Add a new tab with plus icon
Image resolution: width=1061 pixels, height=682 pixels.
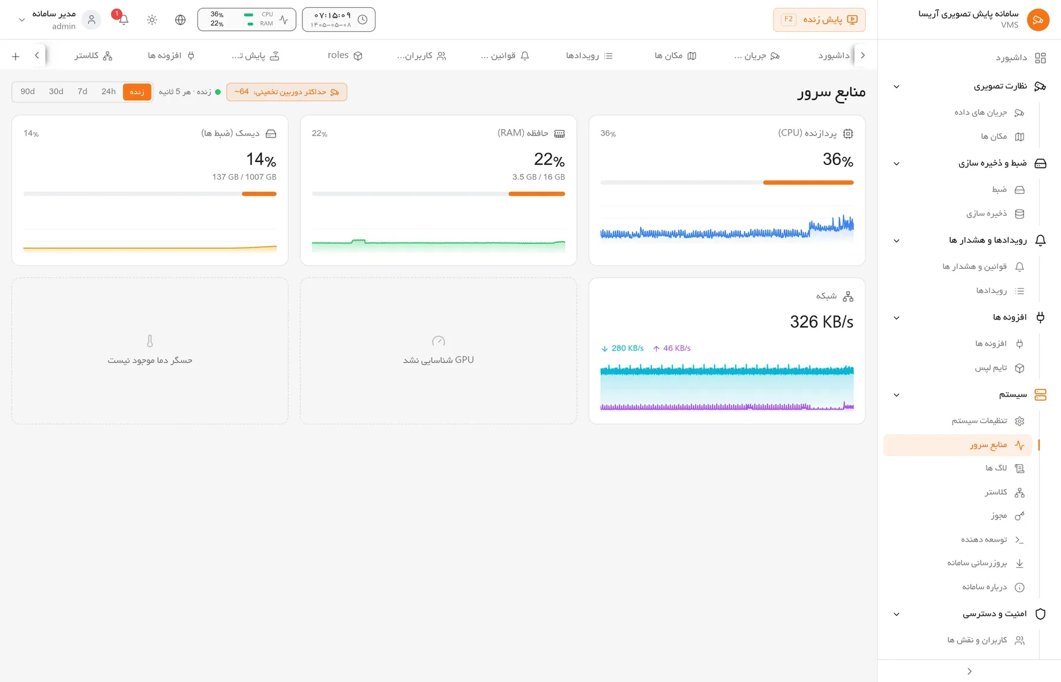16,56
